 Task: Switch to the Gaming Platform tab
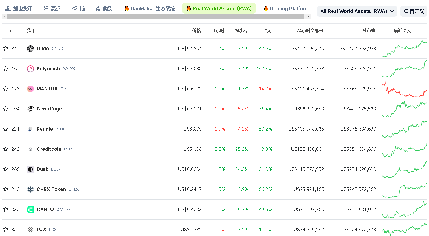click(286, 9)
